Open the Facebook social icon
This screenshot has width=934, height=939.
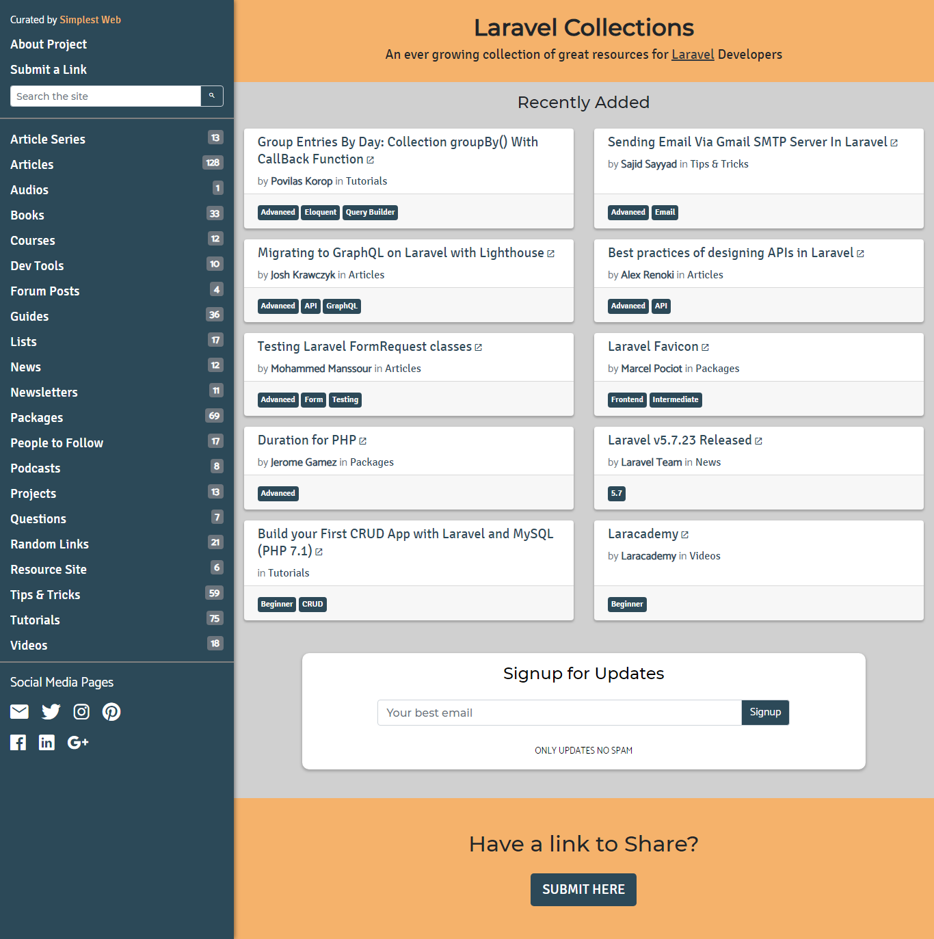click(x=18, y=742)
